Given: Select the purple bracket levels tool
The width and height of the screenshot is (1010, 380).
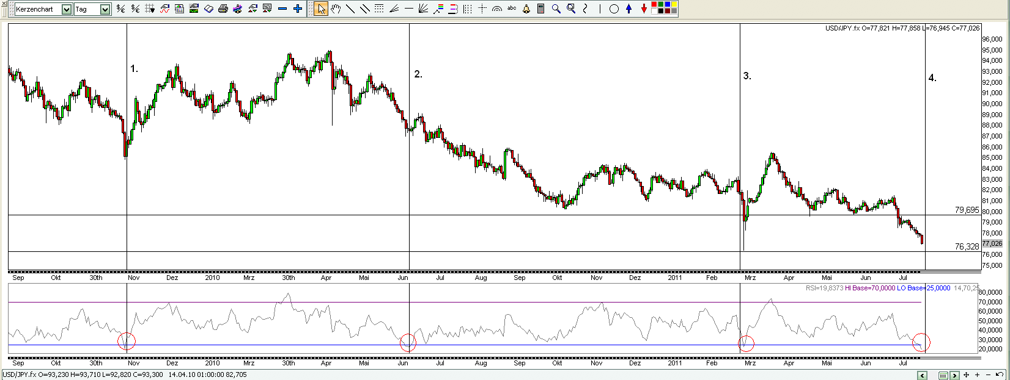Looking at the screenshot, I should click(x=453, y=9).
